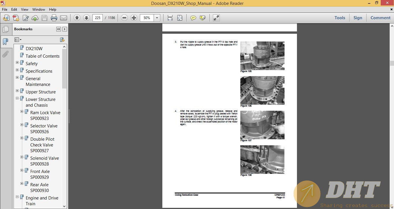The height and width of the screenshot is (209, 394).
Task: Select the Front Axle SP000929 bookmark label
Action: click(40, 174)
